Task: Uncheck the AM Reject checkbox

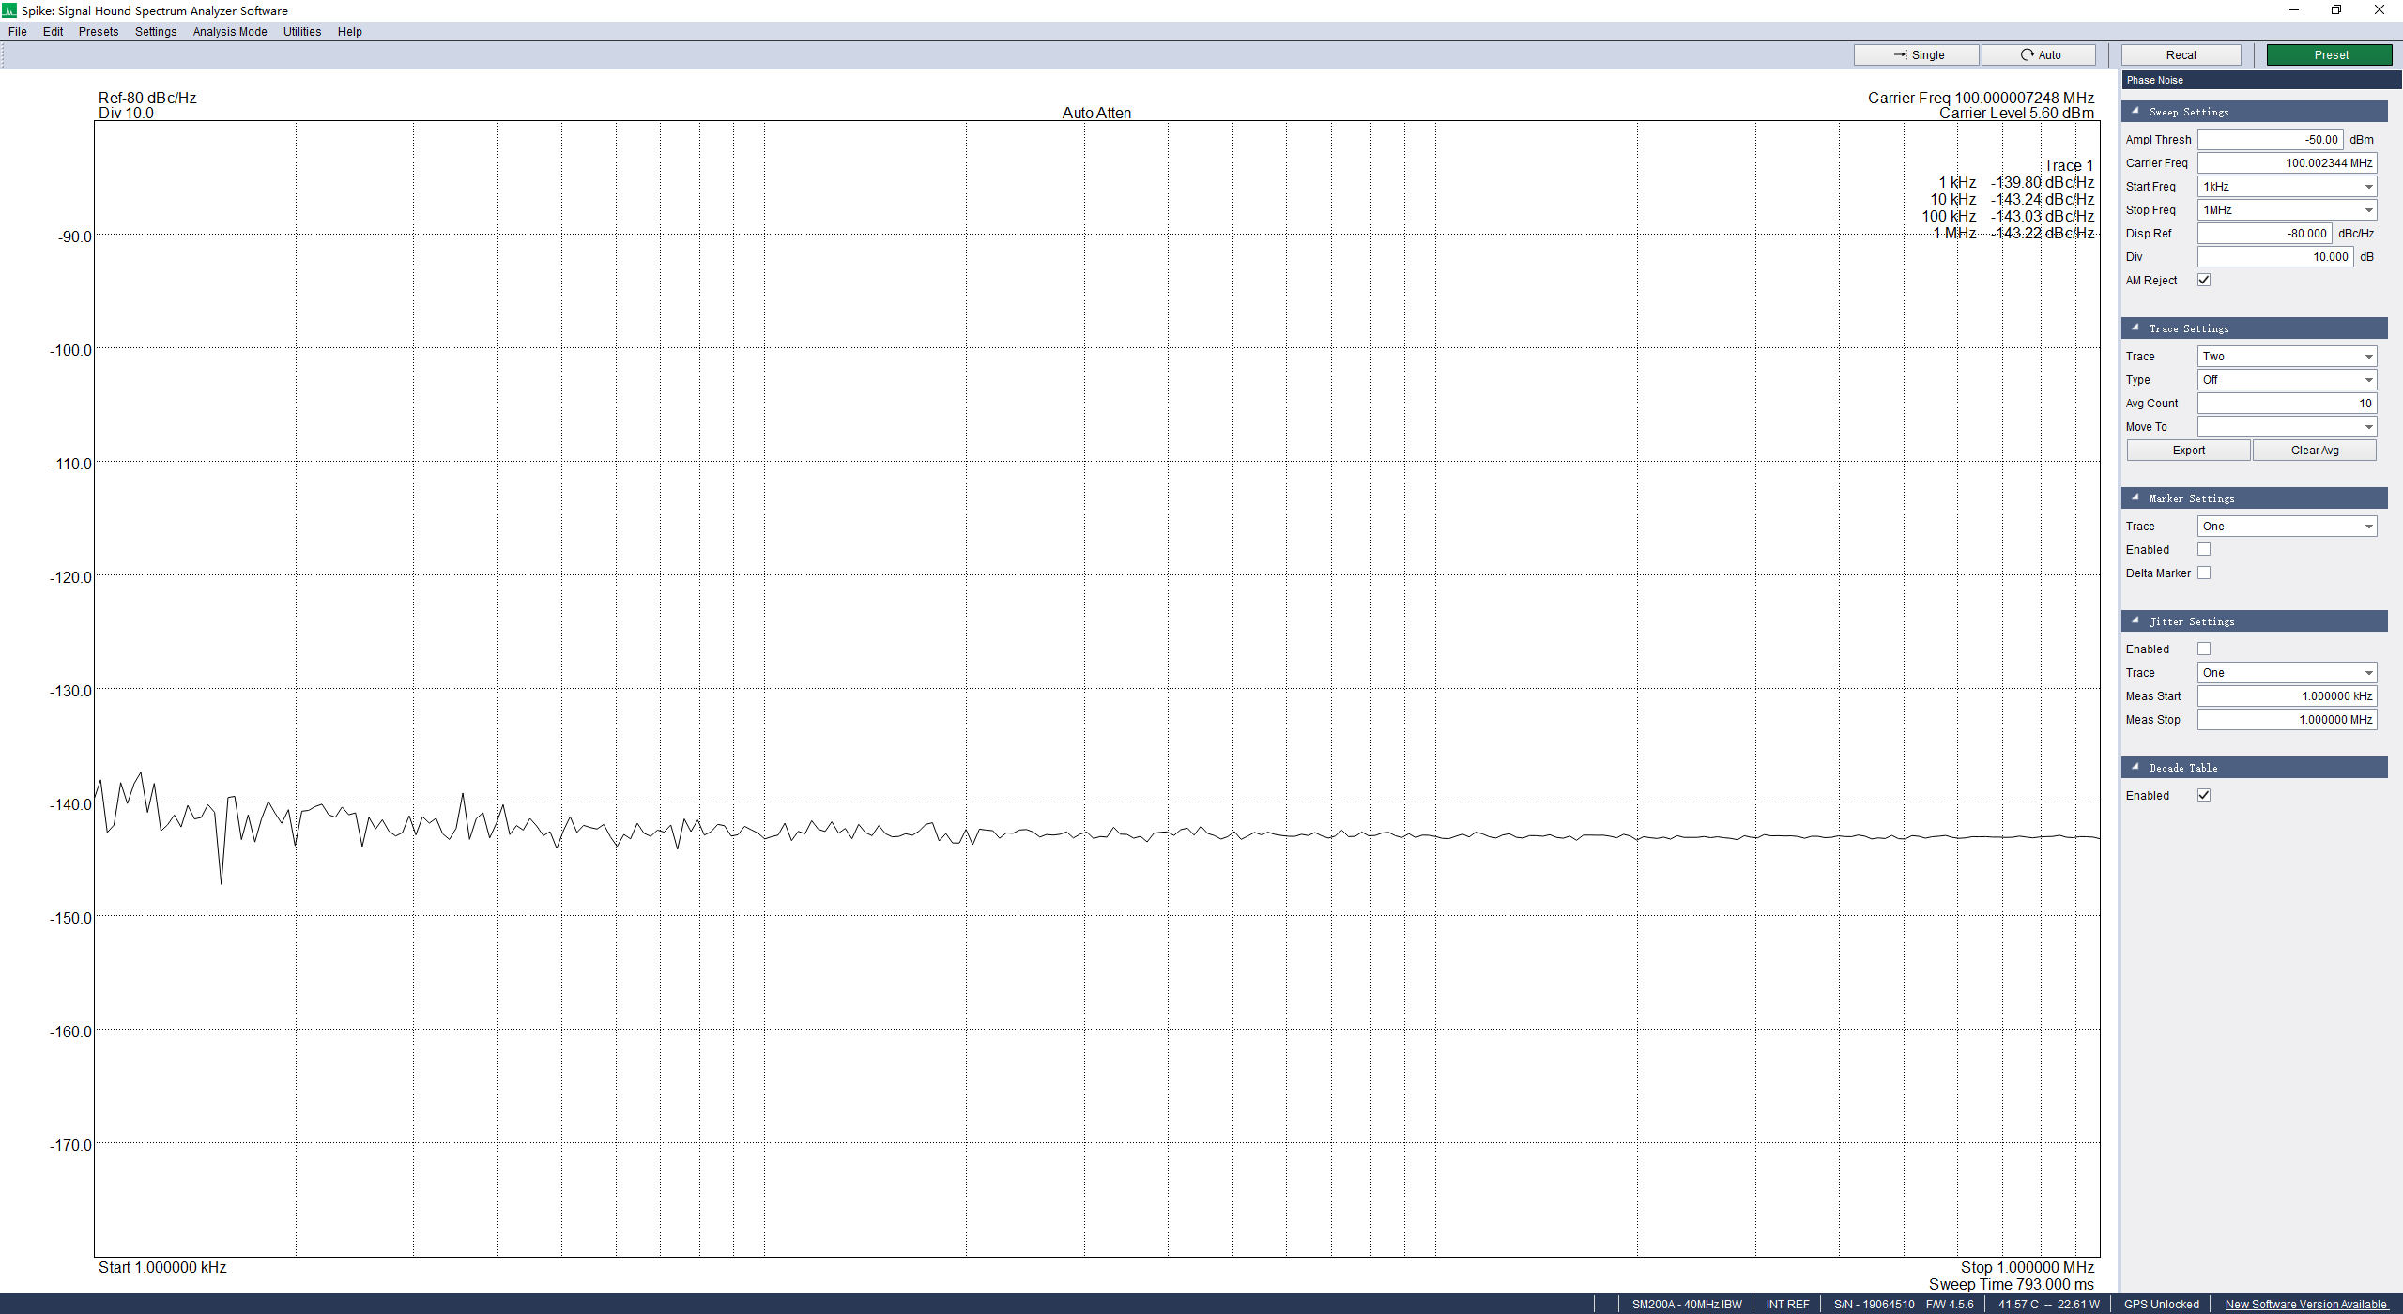Action: [2204, 280]
